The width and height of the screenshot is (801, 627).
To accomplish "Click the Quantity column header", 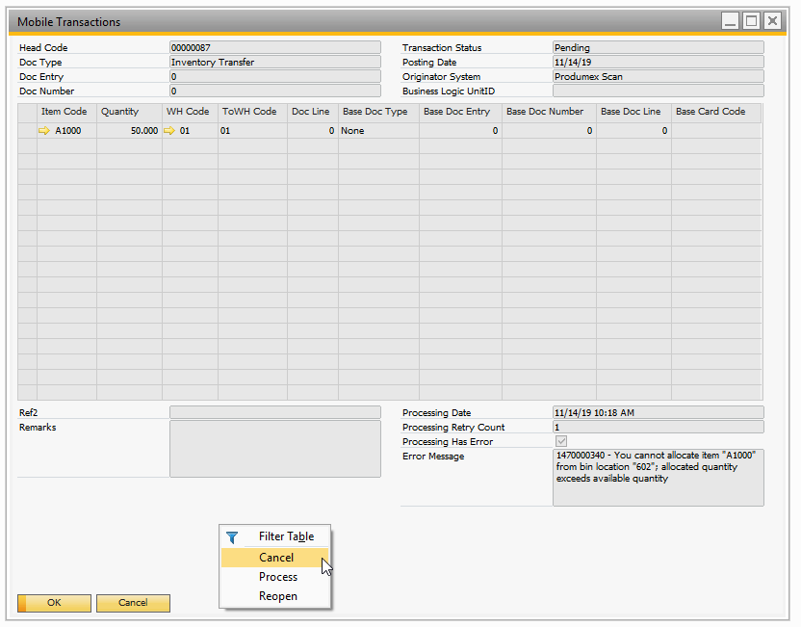I will coord(120,112).
